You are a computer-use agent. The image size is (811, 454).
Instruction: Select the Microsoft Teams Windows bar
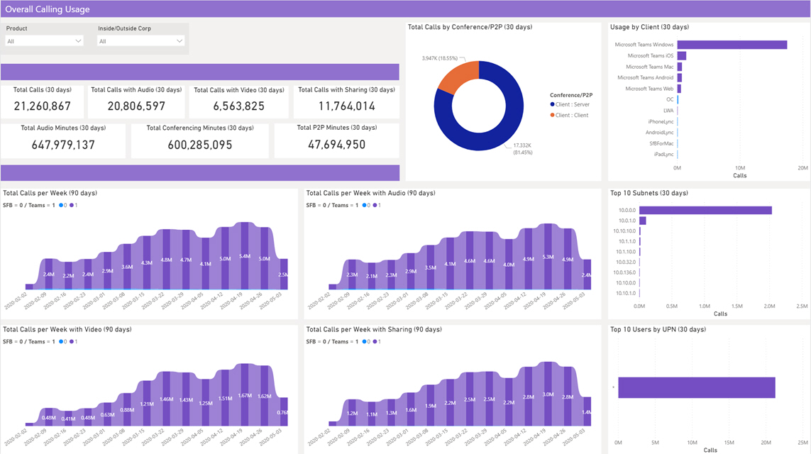732,45
